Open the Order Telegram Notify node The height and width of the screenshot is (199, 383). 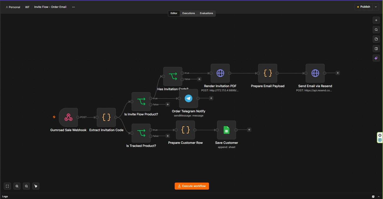189,98
